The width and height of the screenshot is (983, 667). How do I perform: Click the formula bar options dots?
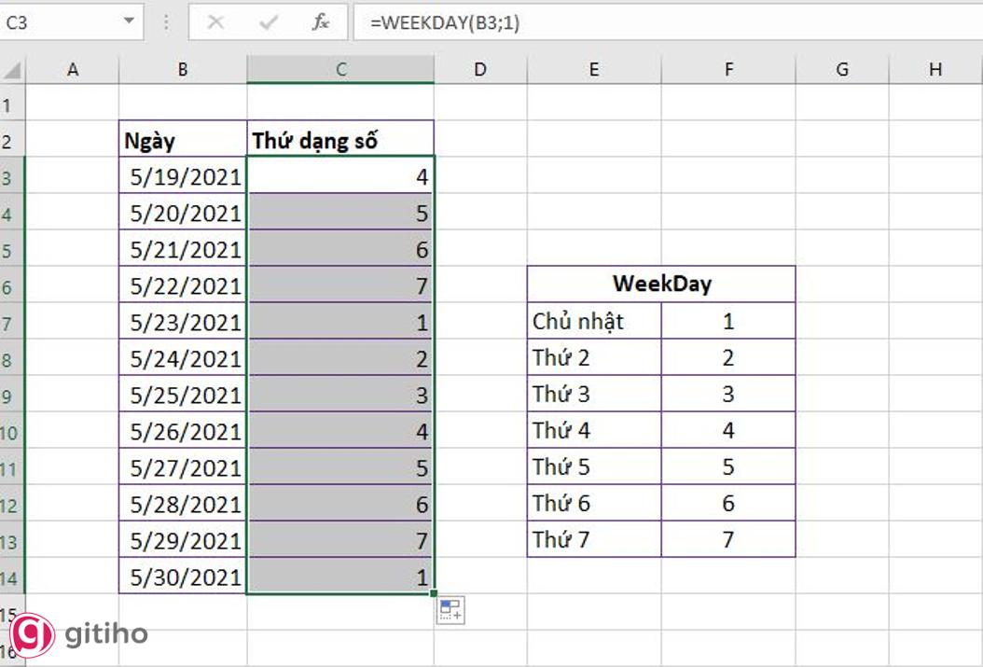(168, 22)
